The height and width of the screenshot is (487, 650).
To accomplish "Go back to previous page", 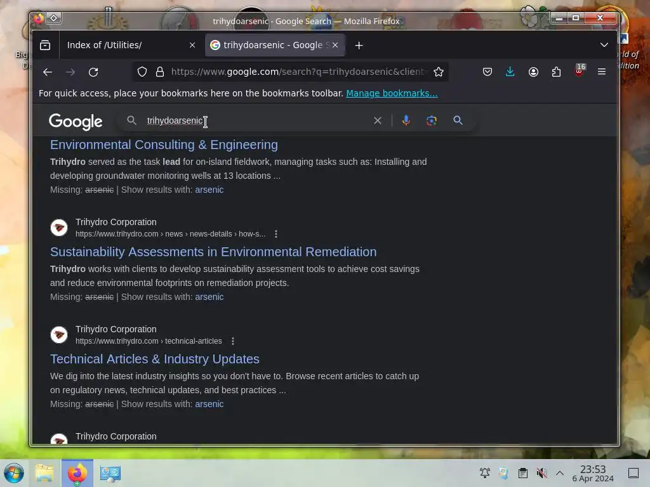I will click(x=48, y=72).
